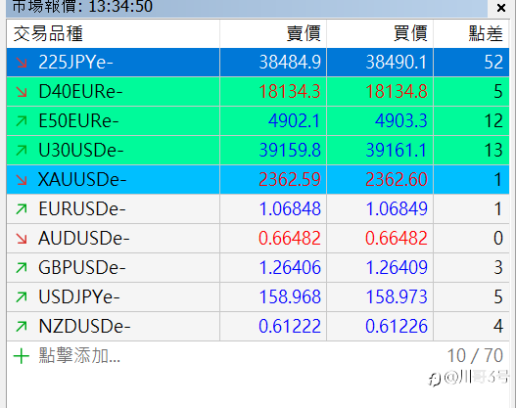
Task: Click the 點擊添加... field to add symbol
Action: [x=79, y=356]
